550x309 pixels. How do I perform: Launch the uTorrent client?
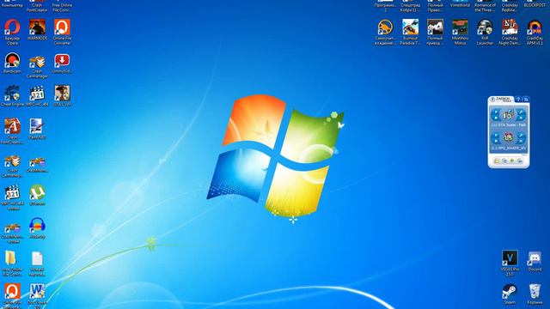(37, 192)
